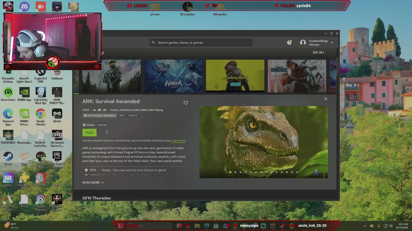Open the taskbar weather widget
This screenshot has width=412, height=231.
[11, 226]
